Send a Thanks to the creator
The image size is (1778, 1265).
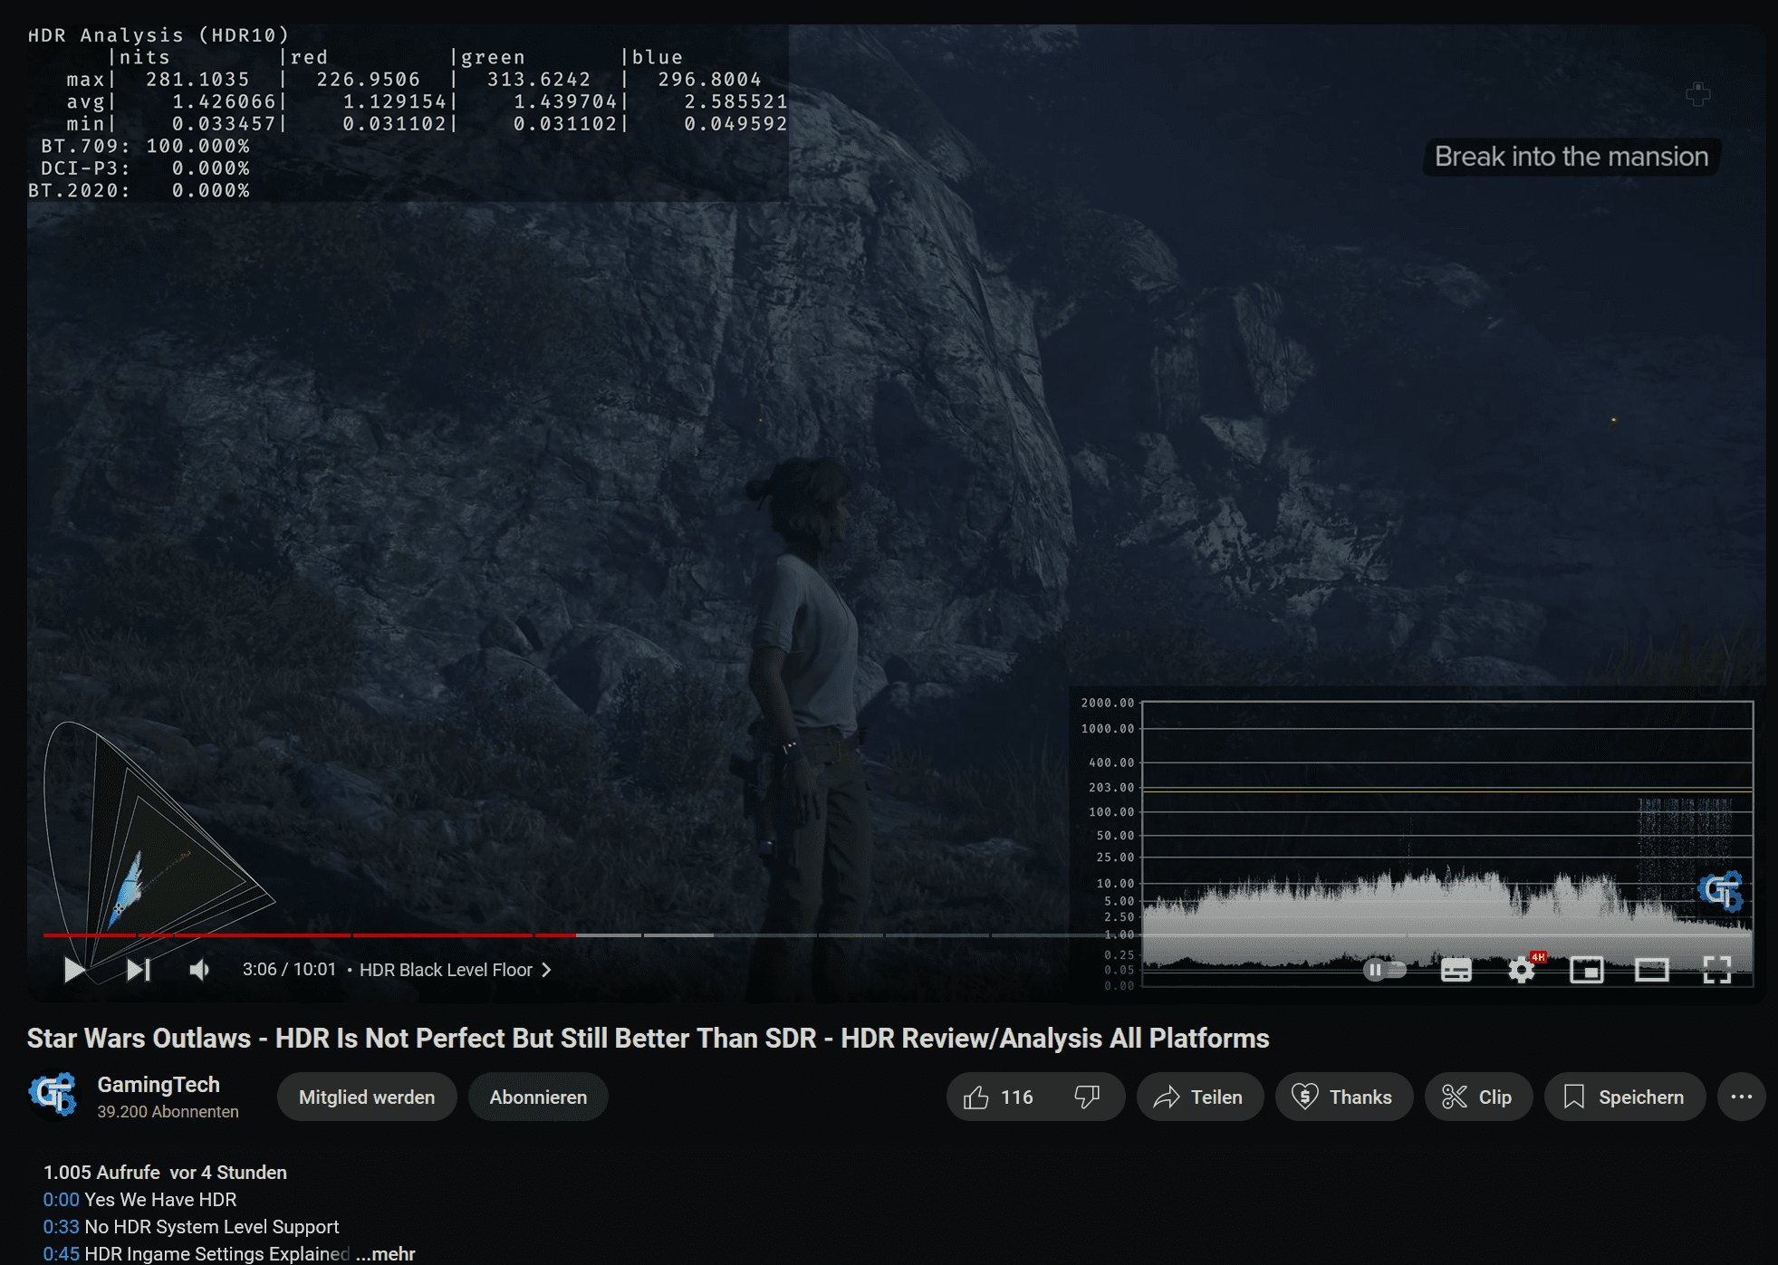(1343, 1097)
